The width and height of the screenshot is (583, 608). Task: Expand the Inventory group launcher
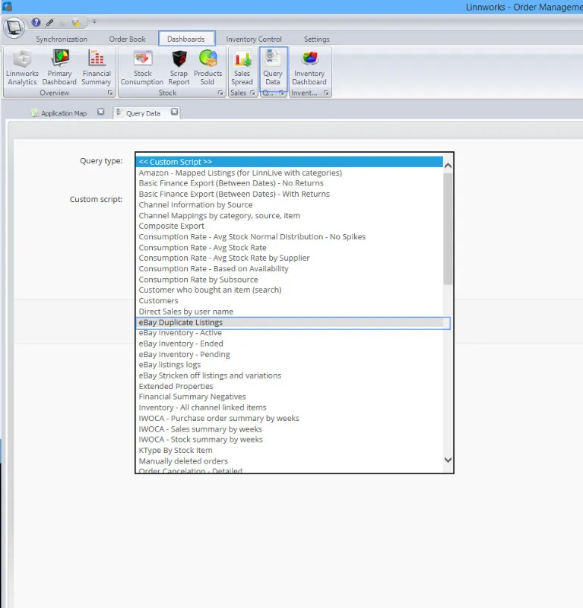pos(326,93)
